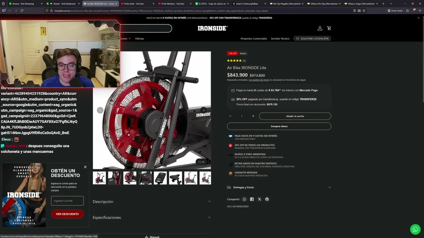The width and height of the screenshot is (424, 238).
Task: Share product via WhatsApp icon
Action: [244, 199]
